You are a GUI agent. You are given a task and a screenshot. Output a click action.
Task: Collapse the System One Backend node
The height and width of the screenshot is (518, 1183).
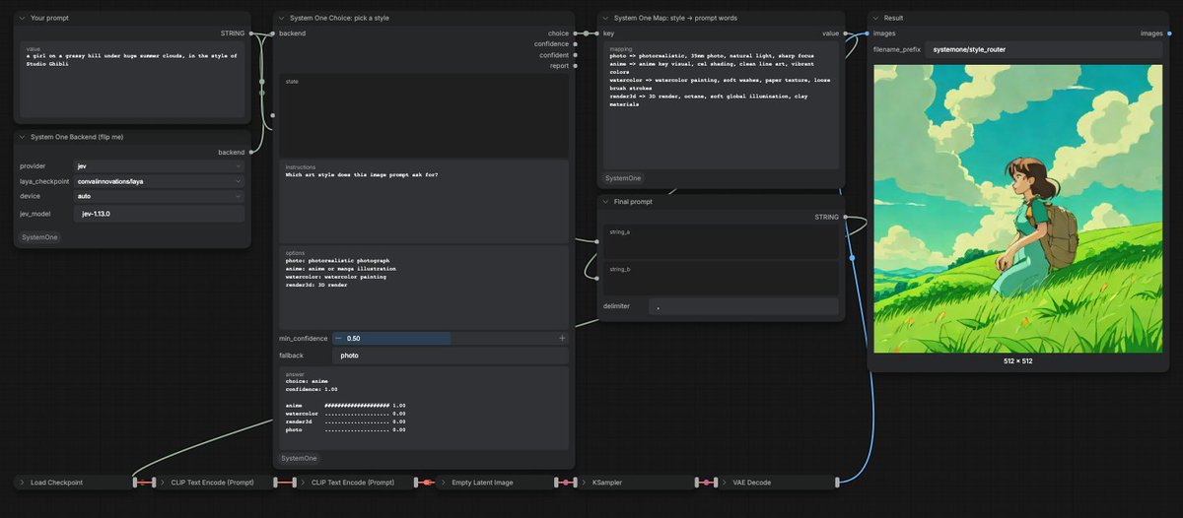click(22, 137)
